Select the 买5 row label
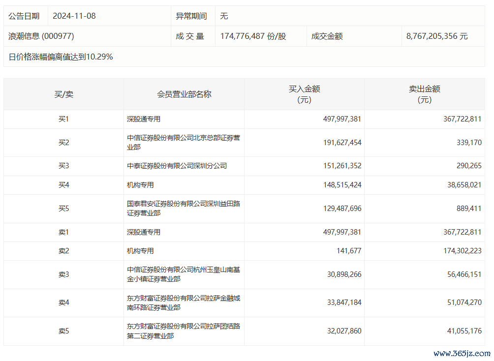Viewport: 494px width, 361px height. point(63,209)
